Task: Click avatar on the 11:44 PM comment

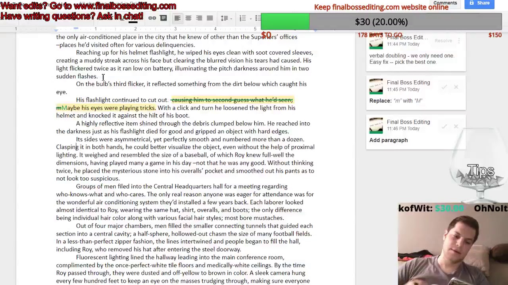Action: tap(376, 42)
